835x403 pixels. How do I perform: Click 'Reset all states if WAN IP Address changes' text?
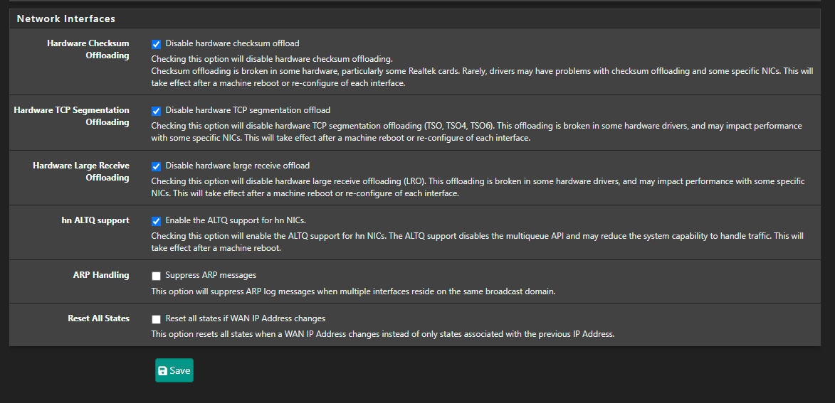coord(245,318)
